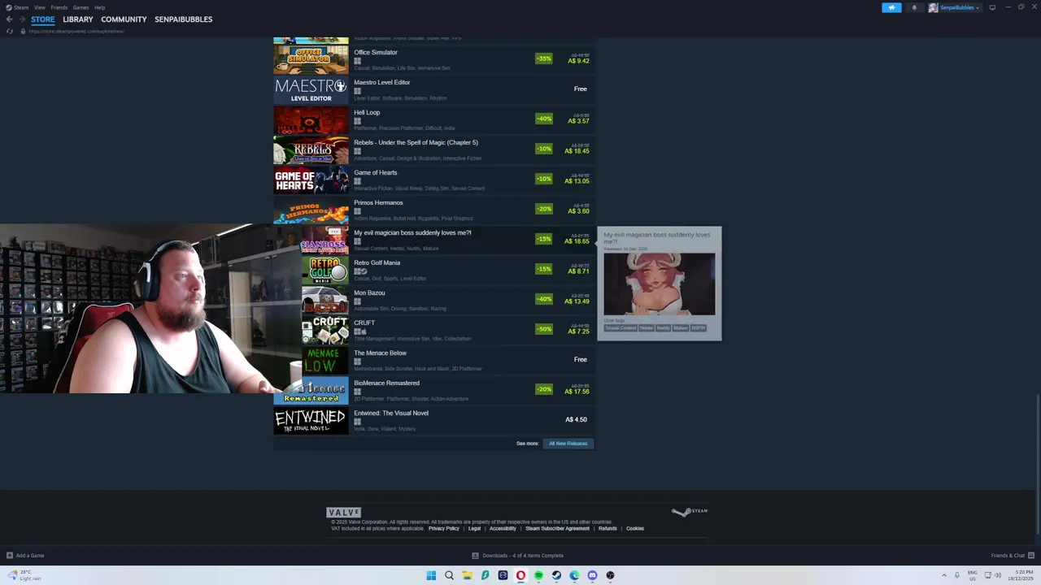Open Maestro Level Editor listing
The height and width of the screenshot is (585, 1041).
tap(434, 89)
